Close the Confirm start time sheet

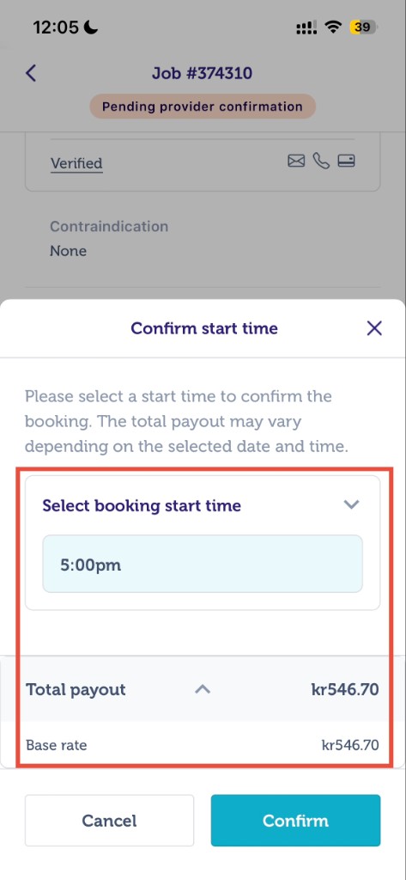(374, 328)
